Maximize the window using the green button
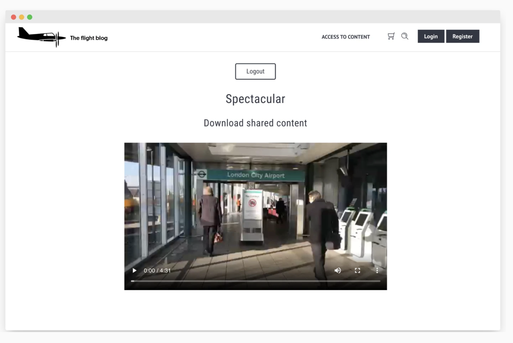 click(x=30, y=17)
